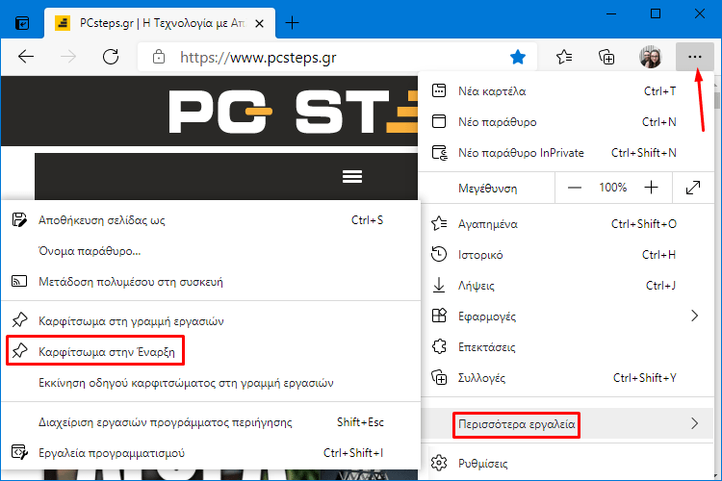Choose Νέο παράθυρο InPrivate menu item
Screen dimensions: 722x481
565,153
